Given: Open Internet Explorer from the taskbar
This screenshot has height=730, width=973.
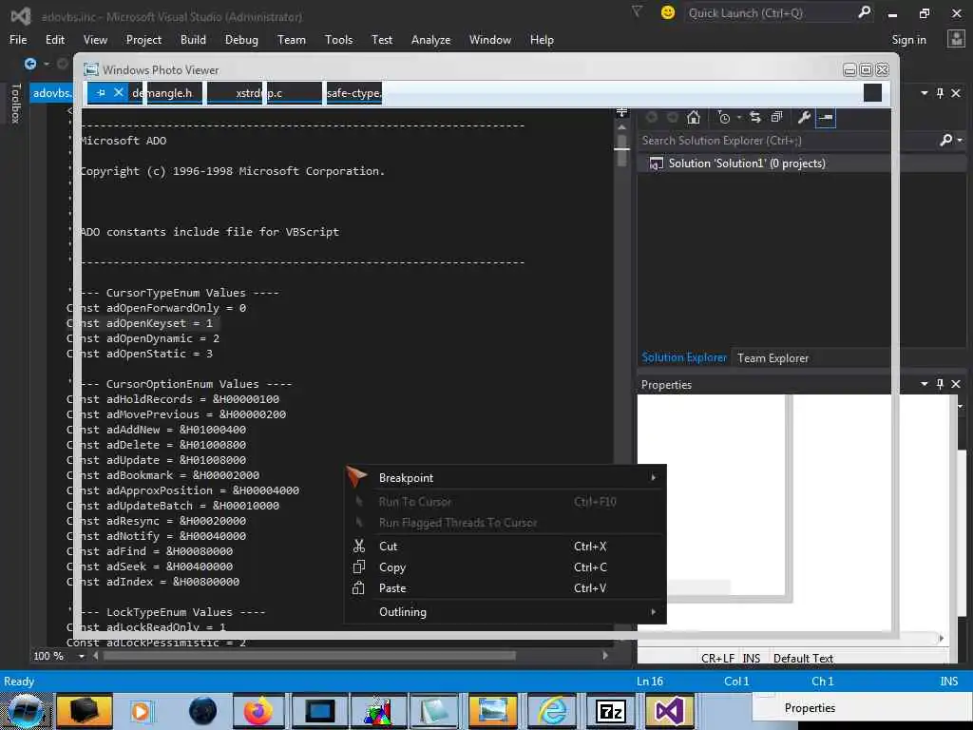Looking at the screenshot, I should 552,711.
